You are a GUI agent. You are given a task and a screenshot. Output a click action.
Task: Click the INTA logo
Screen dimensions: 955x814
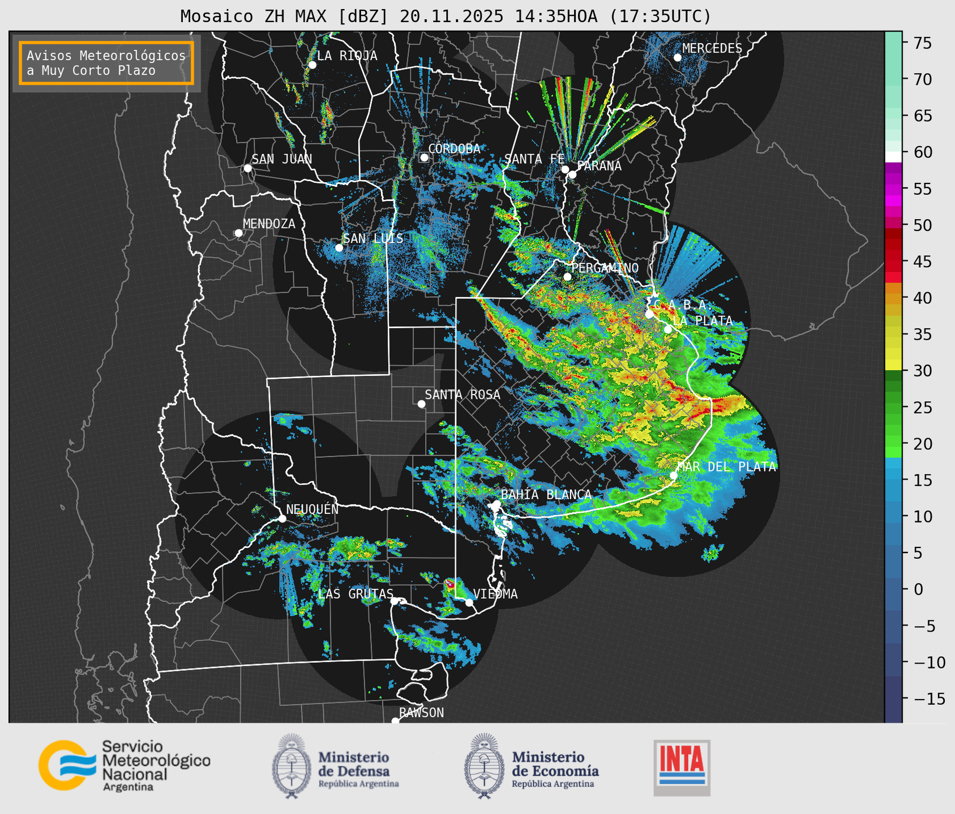682,768
